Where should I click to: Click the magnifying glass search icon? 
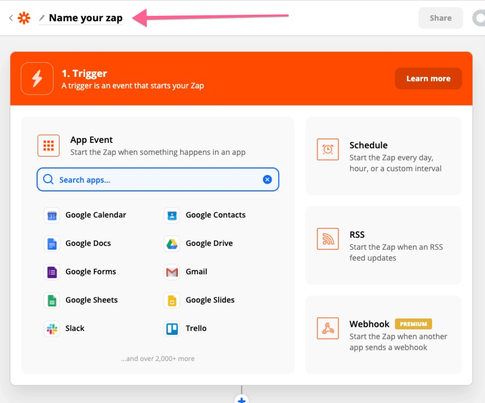coord(48,179)
